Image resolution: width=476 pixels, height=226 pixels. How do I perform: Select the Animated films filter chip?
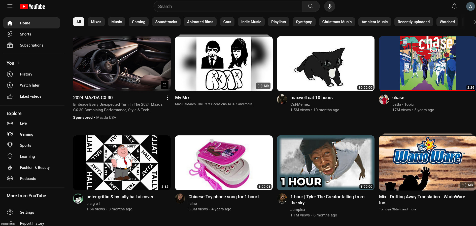point(200,22)
